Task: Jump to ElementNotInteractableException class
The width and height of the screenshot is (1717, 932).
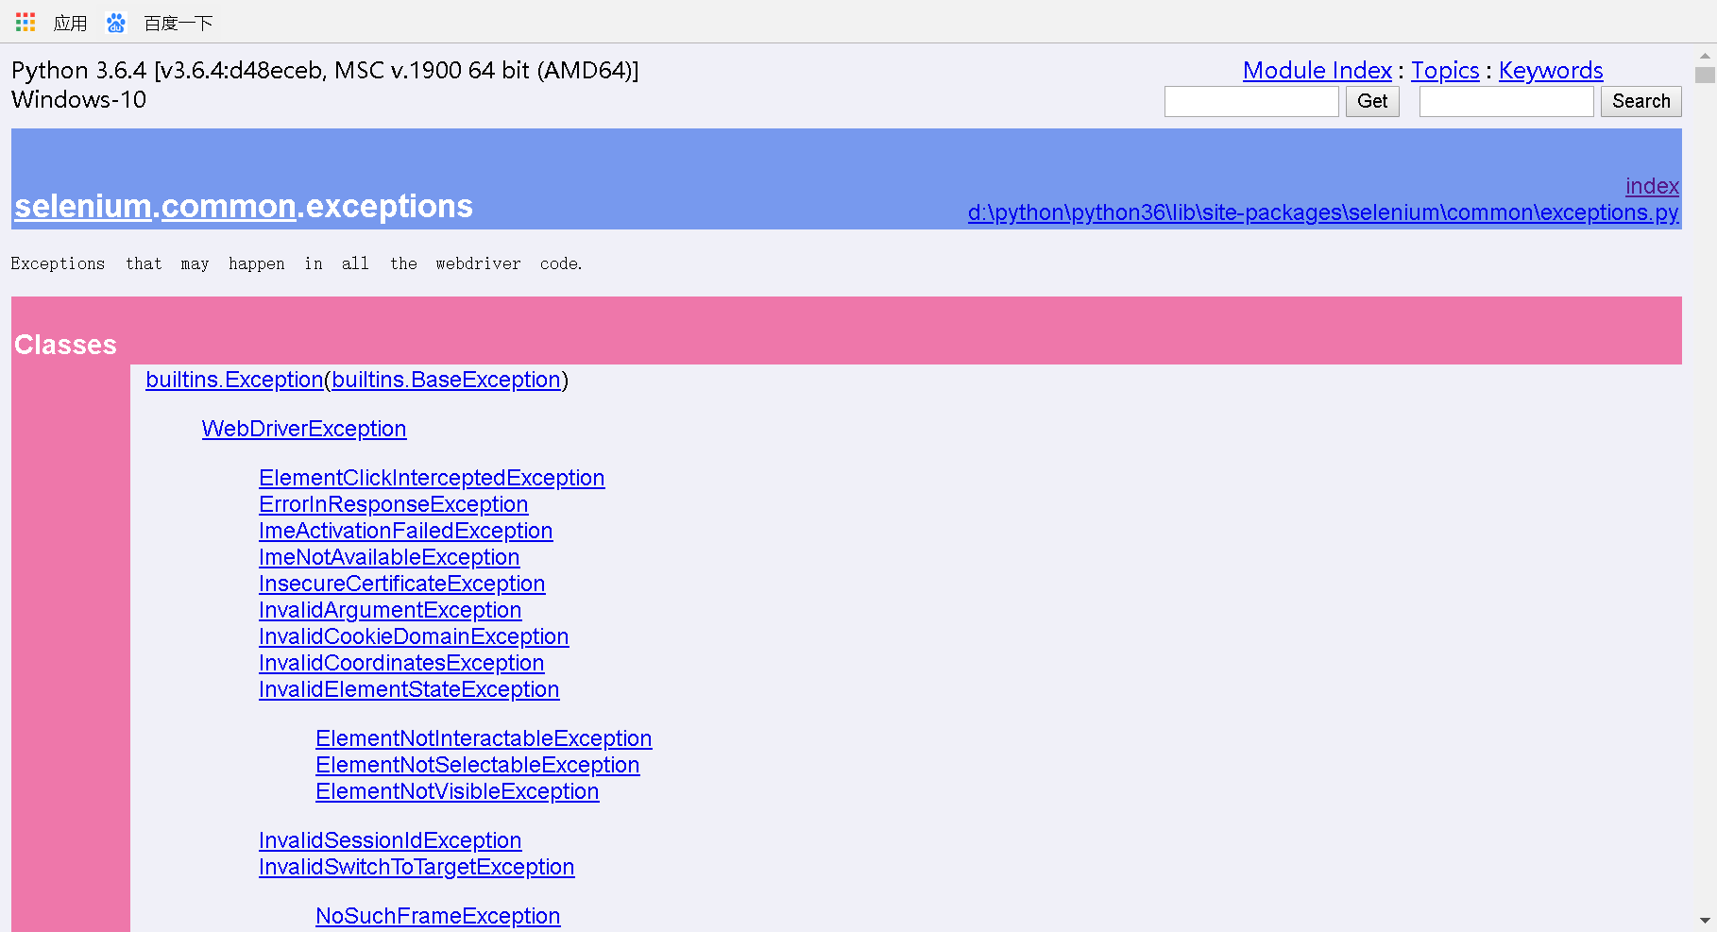Action: point(484,738)
